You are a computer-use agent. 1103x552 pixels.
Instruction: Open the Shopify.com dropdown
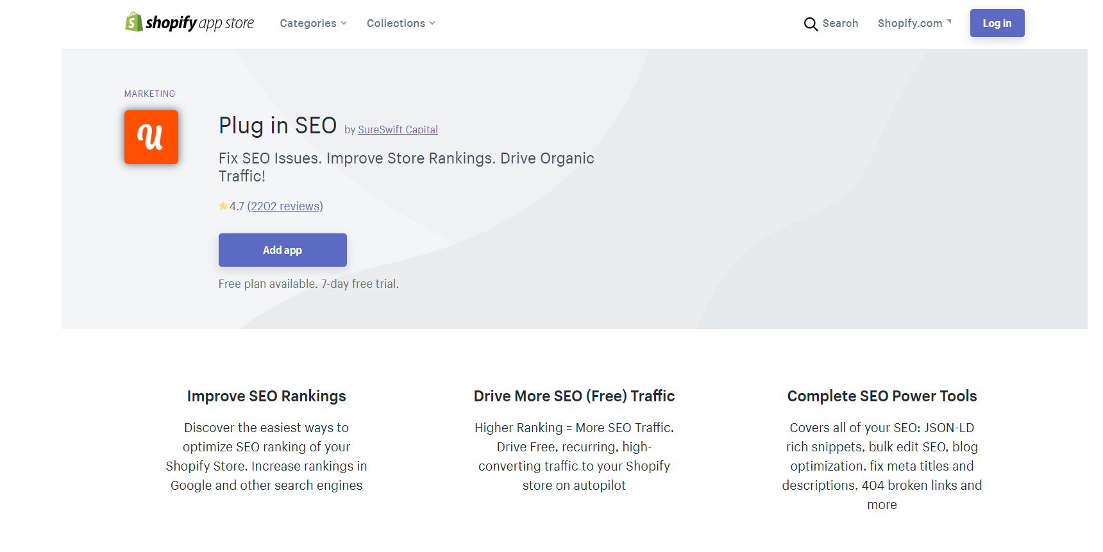[914, 23]
